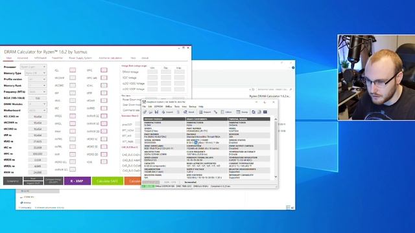
Task: Click Report in Thaiphoon Burner toolbar
Action: [205, 112]
